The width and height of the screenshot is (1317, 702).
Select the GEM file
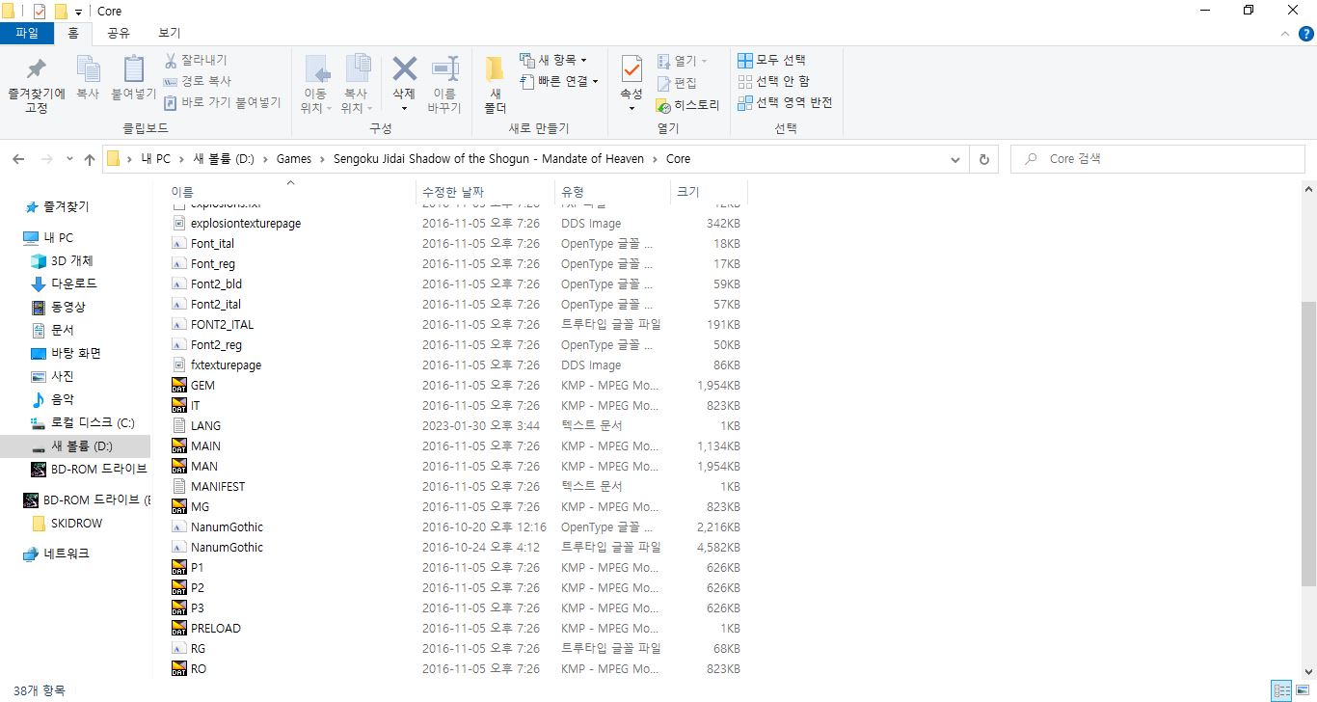coord(202,385)
